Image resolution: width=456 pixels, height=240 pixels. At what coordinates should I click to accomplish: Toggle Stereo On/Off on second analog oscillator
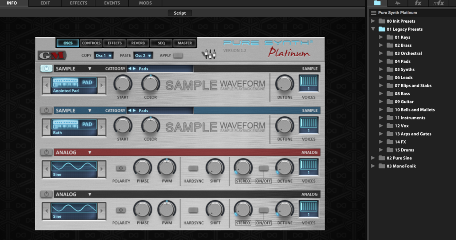coord(264,210)
